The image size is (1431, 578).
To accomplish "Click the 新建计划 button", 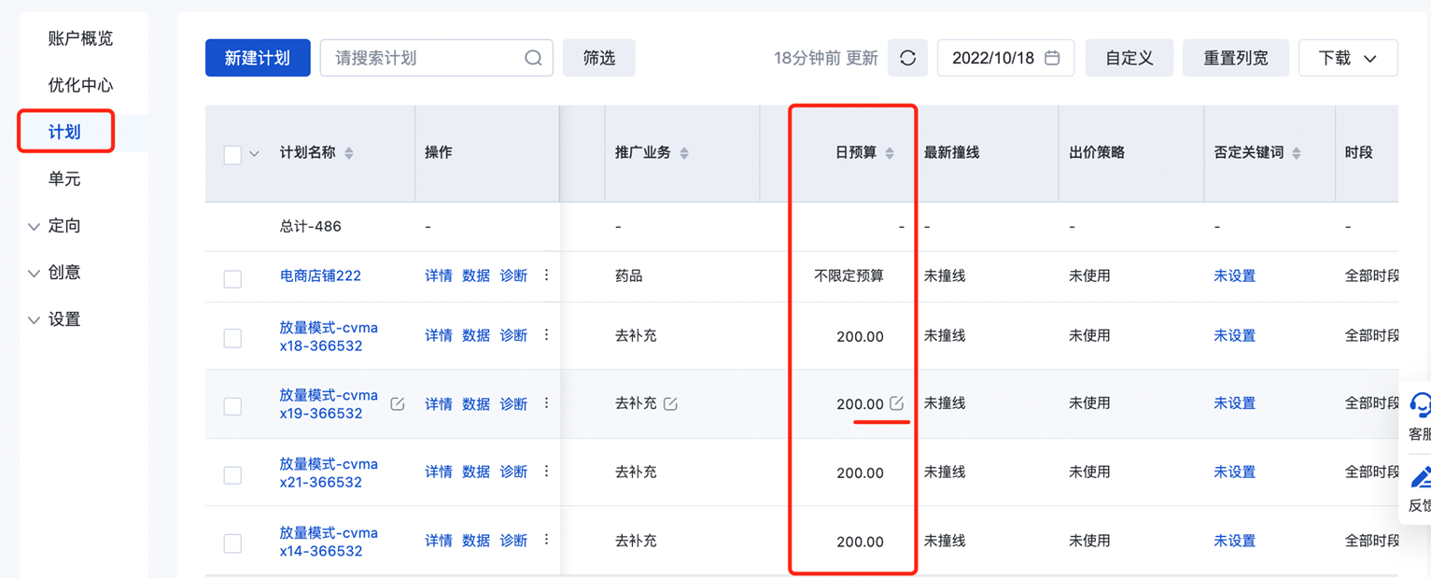I will point(258,58).
